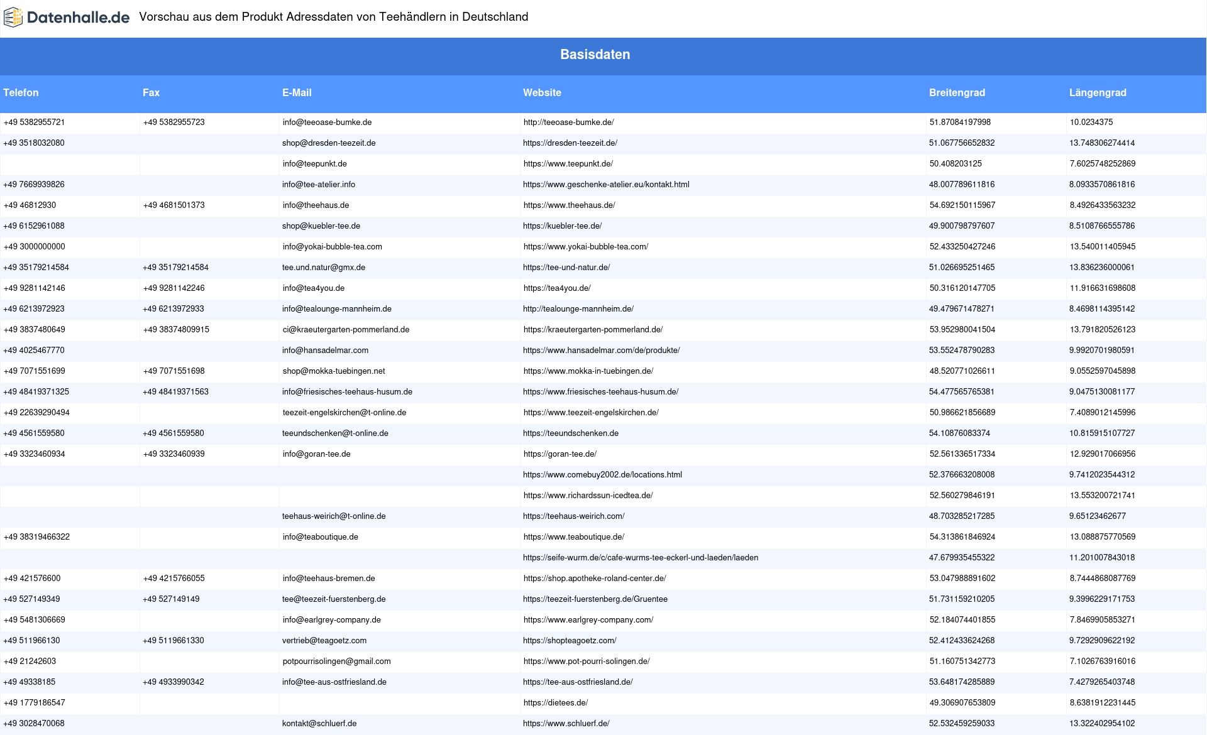This screenshot has height=735, width=1207.
Task: Select phone number +49 1779186547
Action: click(x=34, y=703)
